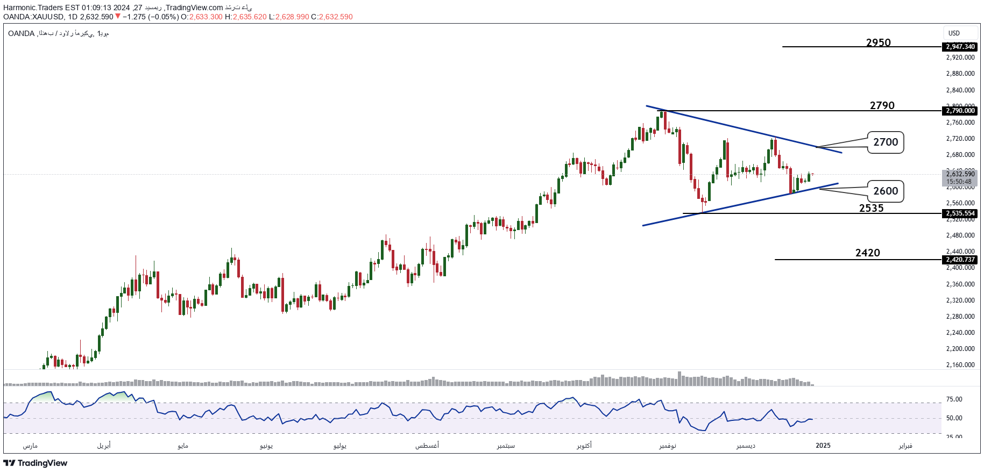Viewport: 984px width, 473px height.
Task: Click the 2,400.000 price axis value
Action: (960, 268)
